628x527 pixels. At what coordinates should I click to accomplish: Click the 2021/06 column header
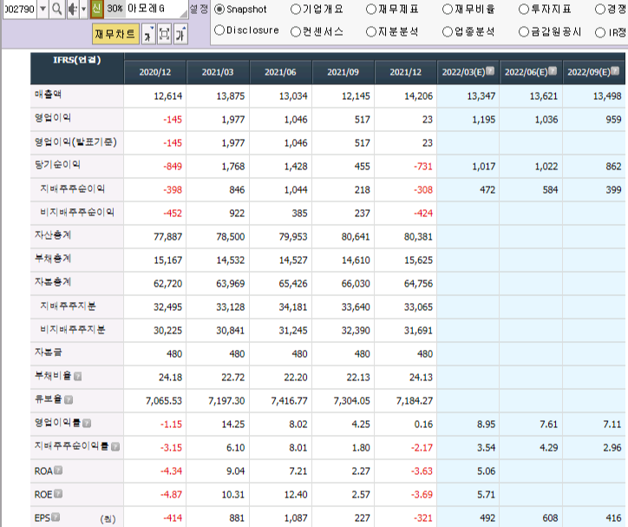click(x=280, y=72)
